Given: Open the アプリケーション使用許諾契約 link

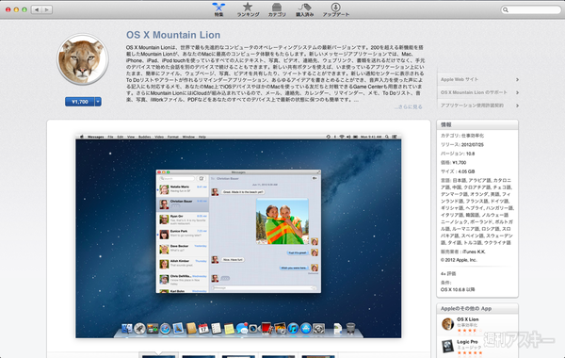Looking at the screenshot, I should [472, 106].
